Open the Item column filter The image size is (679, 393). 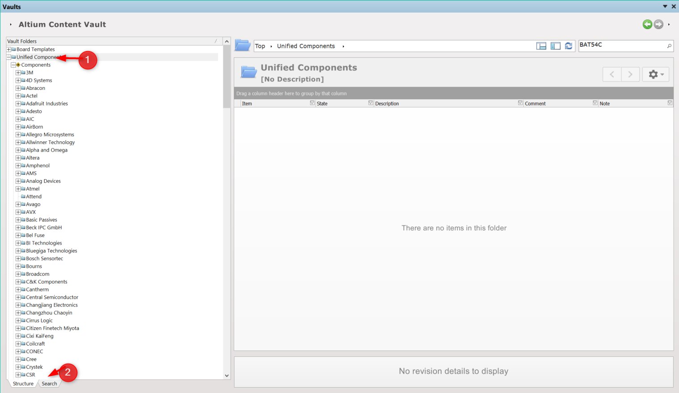pos(312,103)
